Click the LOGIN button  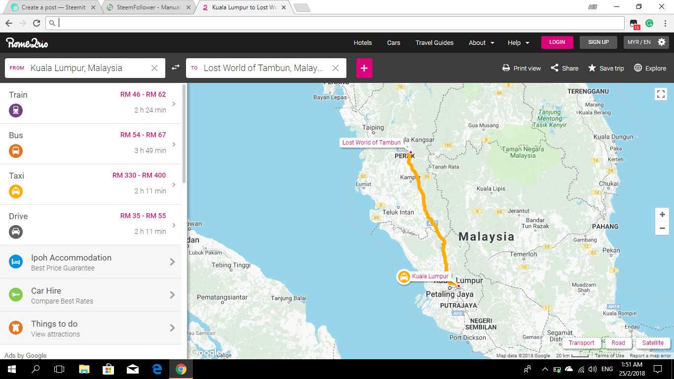[557, 42]
